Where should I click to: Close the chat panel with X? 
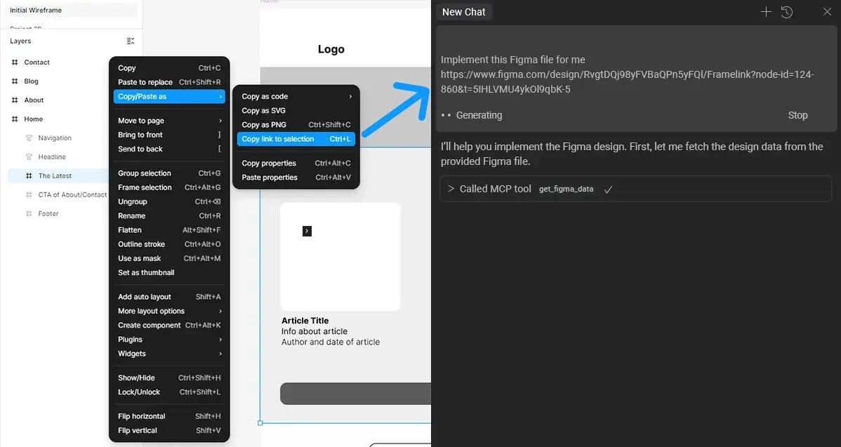pyautogui.click(x=826, y=12)
